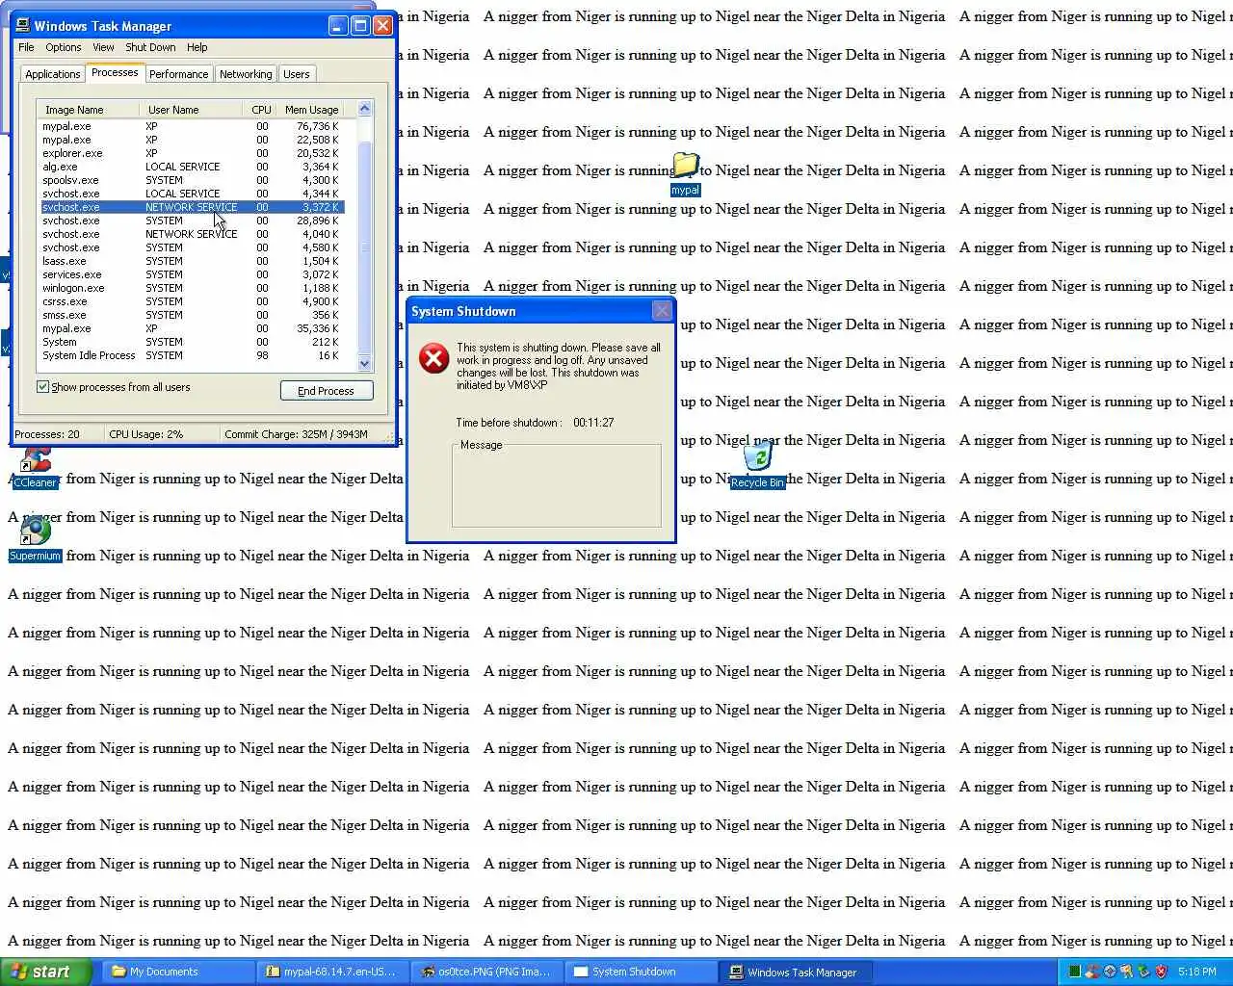Switch to os0tce.PNG taskbar button
This screenshot has height=986, width=1233.
[x=487, y=972]
